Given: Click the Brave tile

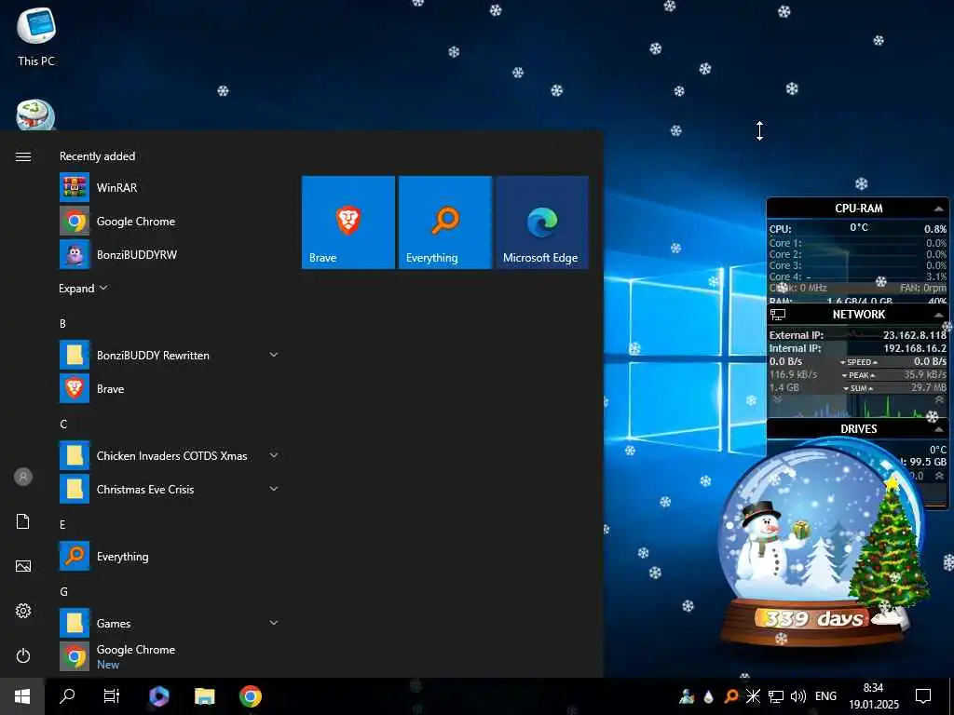Looking at the screenshot, I should click(348, 223).
